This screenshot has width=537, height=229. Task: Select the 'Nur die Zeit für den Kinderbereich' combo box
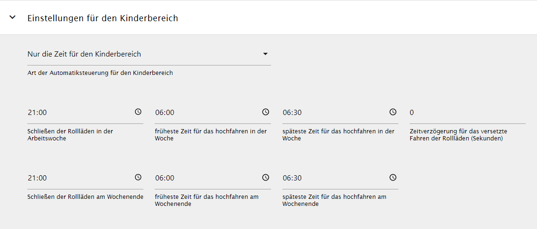pos(149,54)
